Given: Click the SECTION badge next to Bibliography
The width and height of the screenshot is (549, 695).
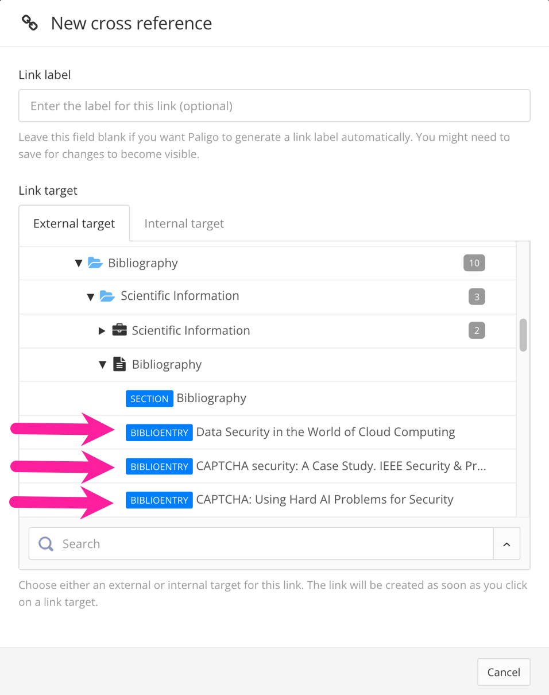Looking at the screenshot, I should (x=149, y=398).
